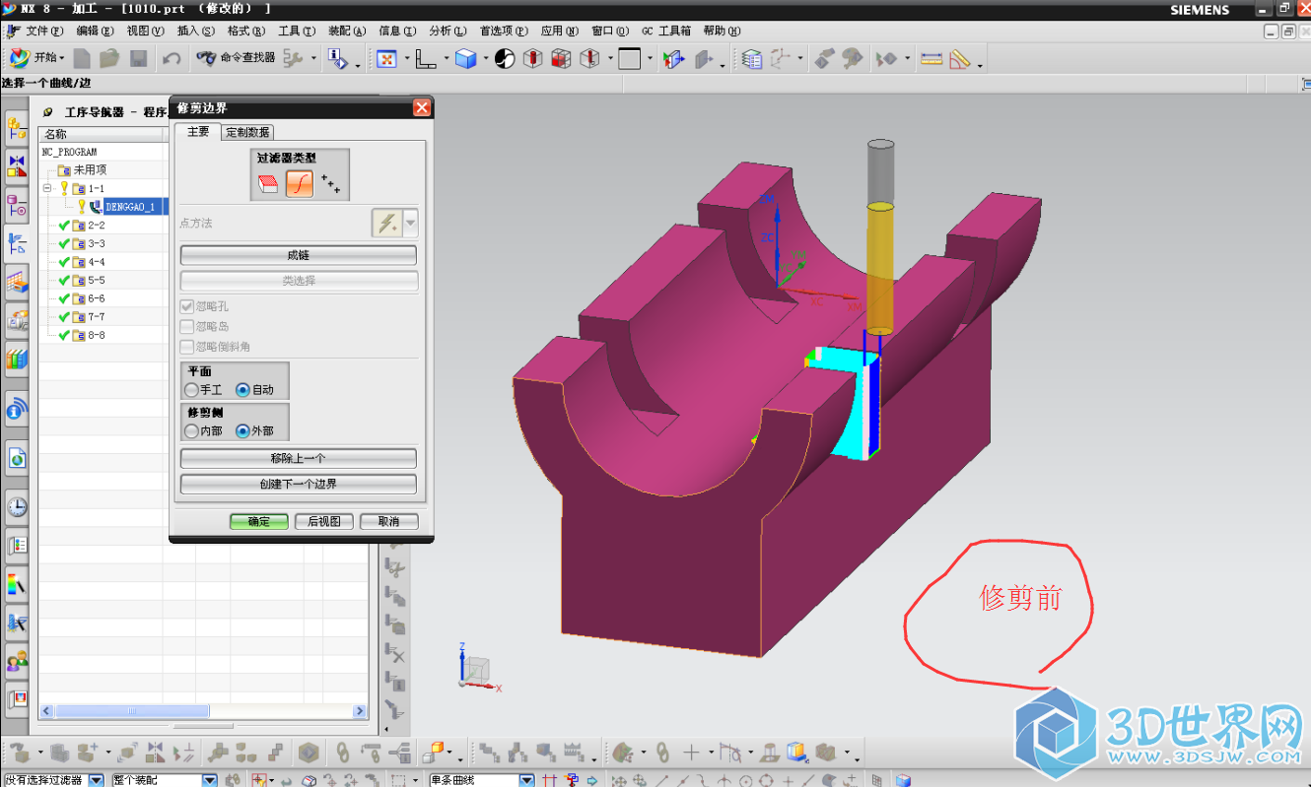Click the Undo arrow icon

click(172, 59)
